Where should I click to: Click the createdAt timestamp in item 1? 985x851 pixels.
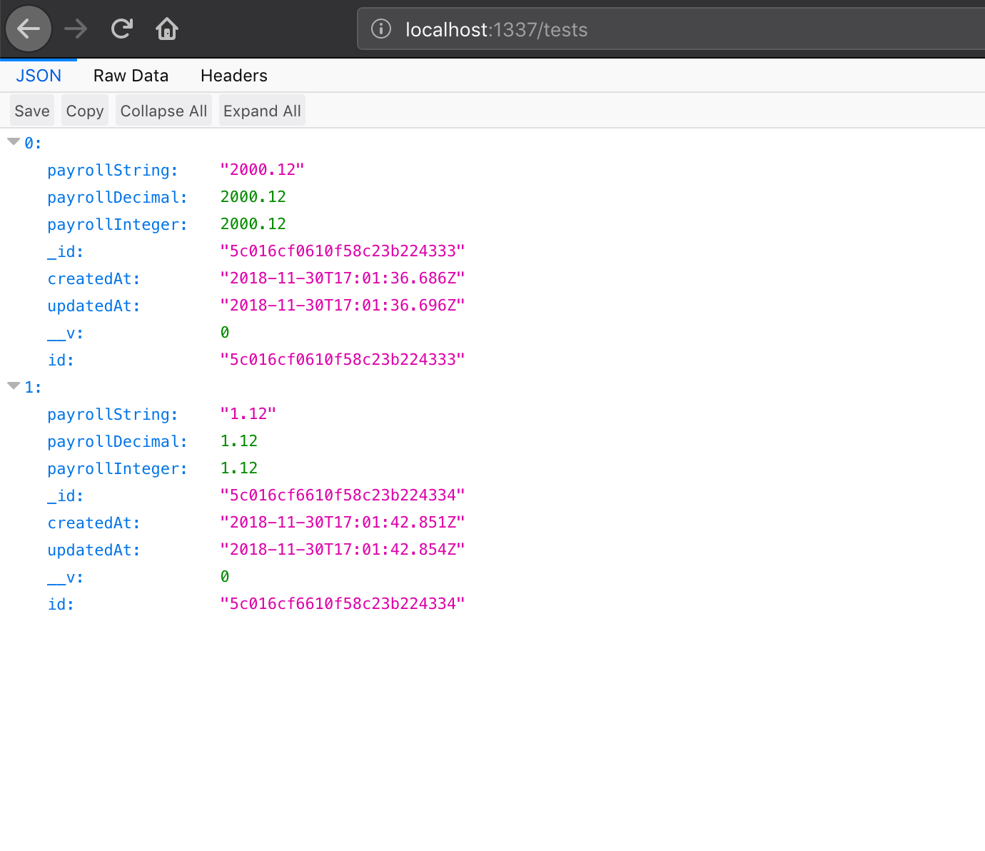tap(343, 522)
